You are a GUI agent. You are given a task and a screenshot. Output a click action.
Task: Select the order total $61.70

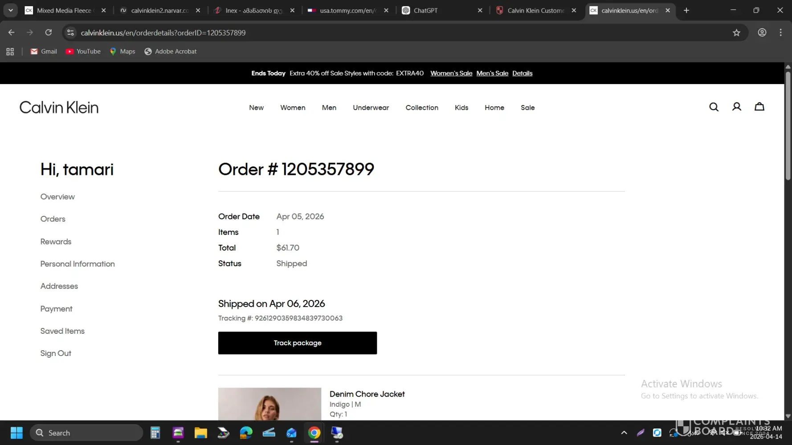pos(288,248)
